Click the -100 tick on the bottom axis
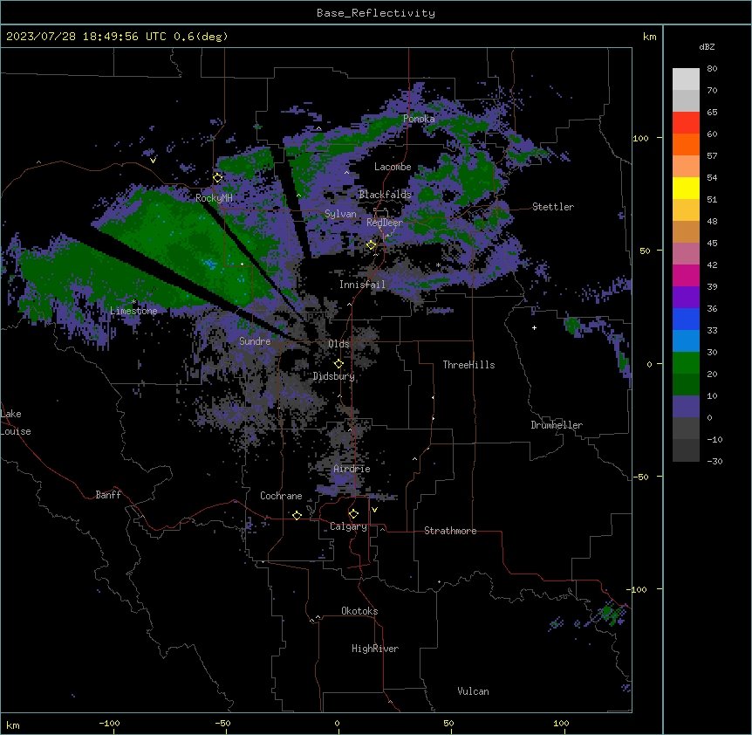Image resolution: width=752 pixels, height=735 pixels. point(109,724)
